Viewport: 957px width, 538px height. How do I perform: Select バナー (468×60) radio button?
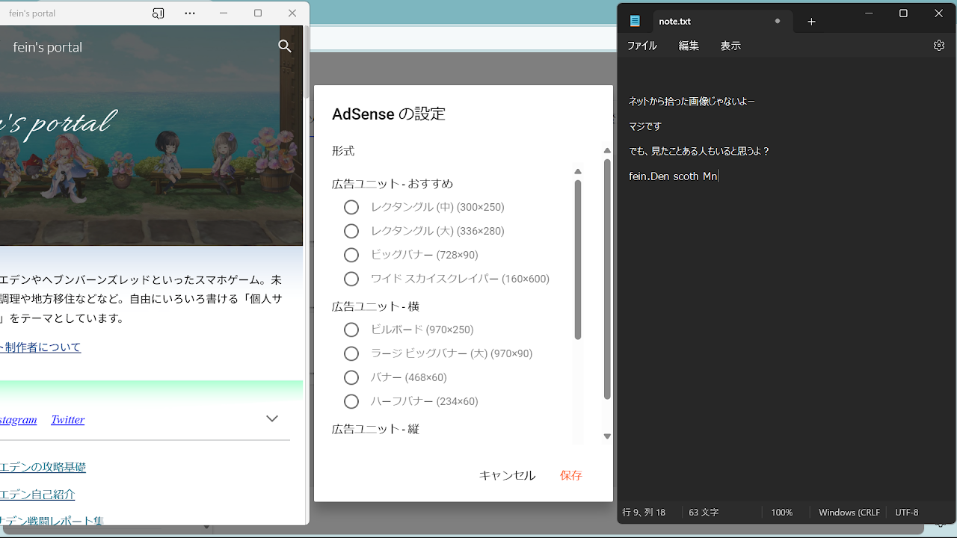click(351, 377)
